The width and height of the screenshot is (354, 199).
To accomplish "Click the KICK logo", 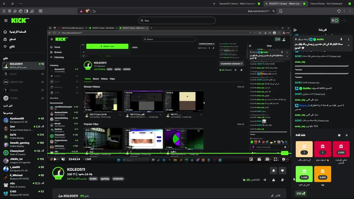I will (20, 20).
